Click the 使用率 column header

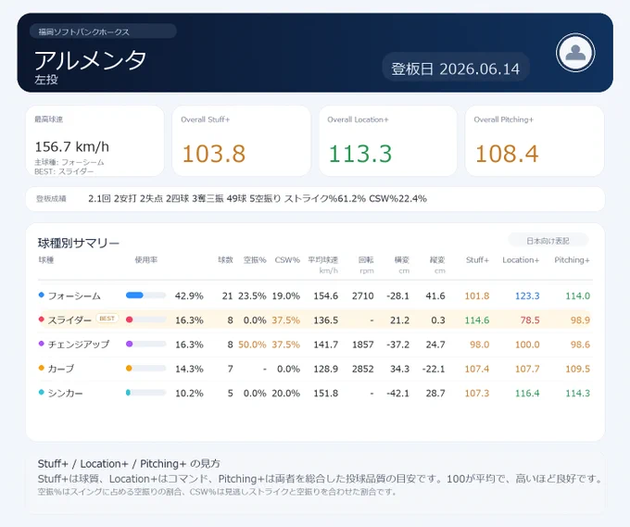(145, 260)
